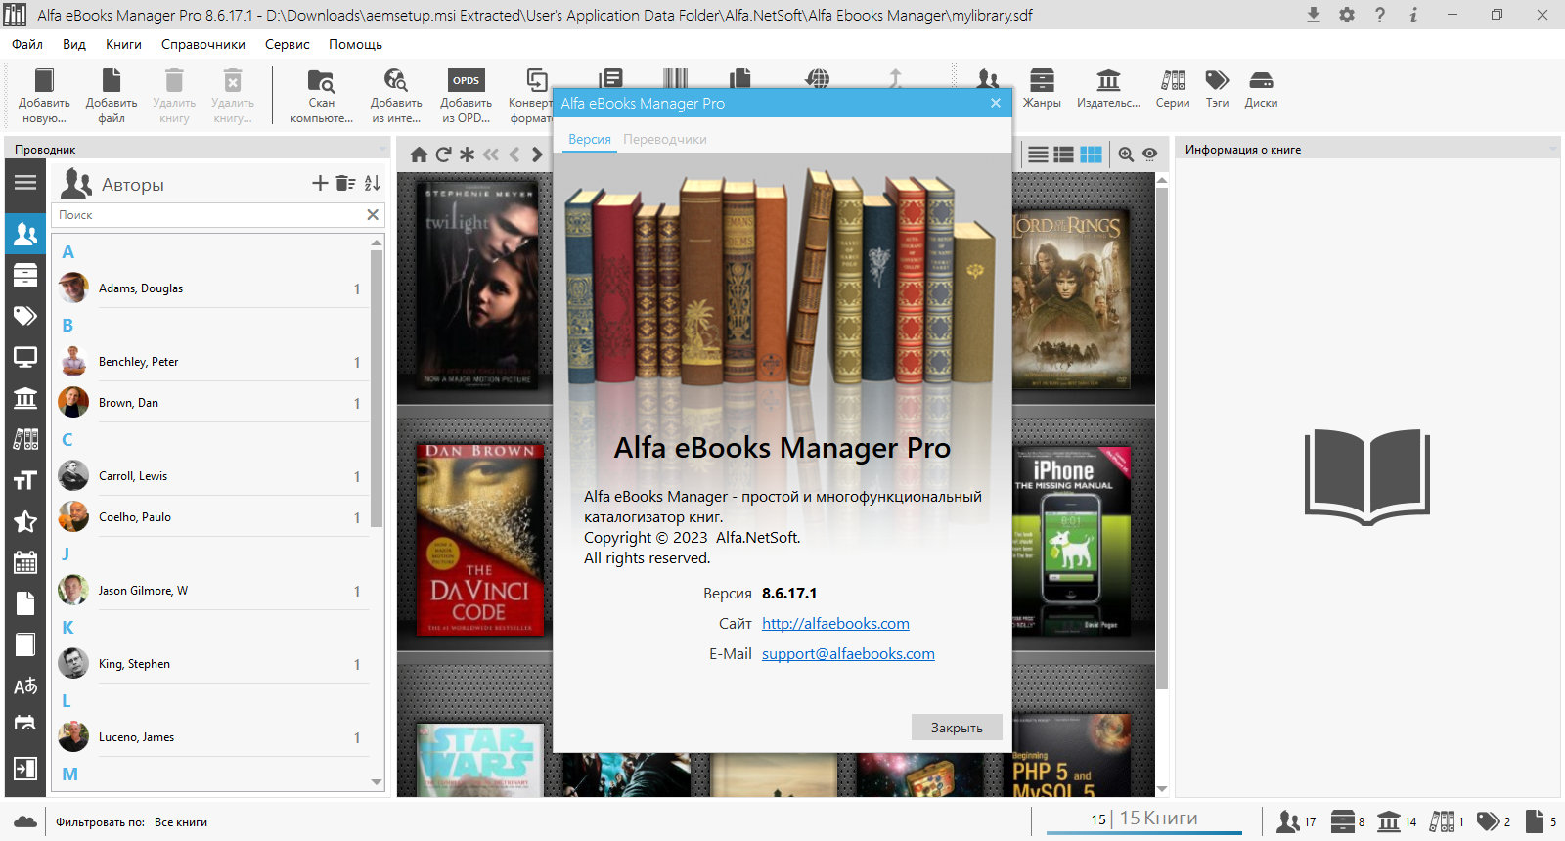Click the Поиск author search field

click(x=208, y=215)
